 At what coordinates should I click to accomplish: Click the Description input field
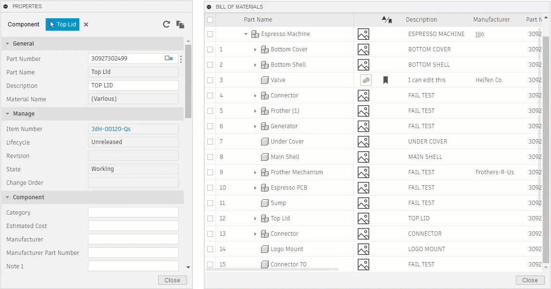coord(133,85)
